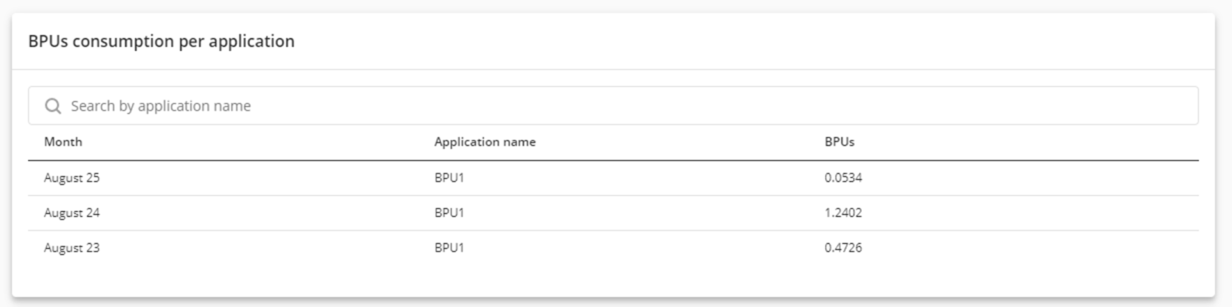Select the August 23 month cell

click(72, 248)
